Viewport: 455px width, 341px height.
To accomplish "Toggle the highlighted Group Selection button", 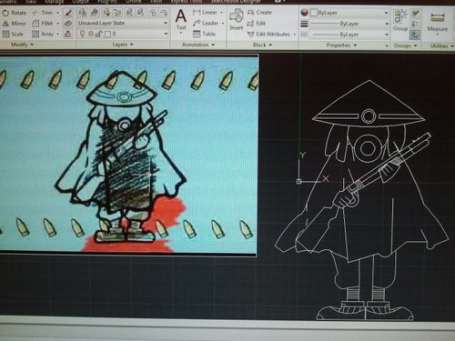I will click(x=415, y=35).
